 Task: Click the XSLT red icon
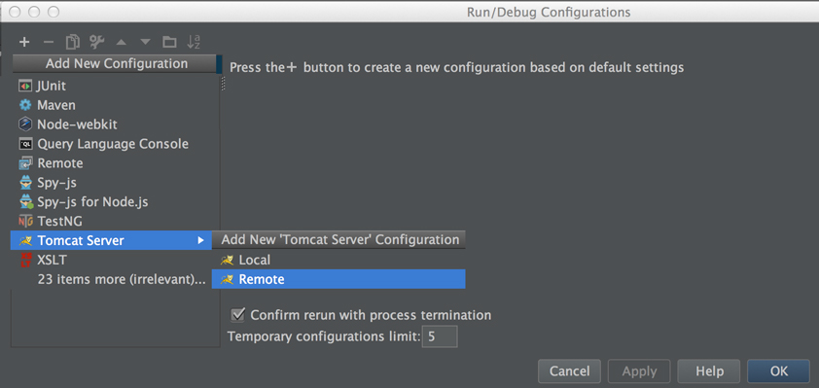(25, 260)
